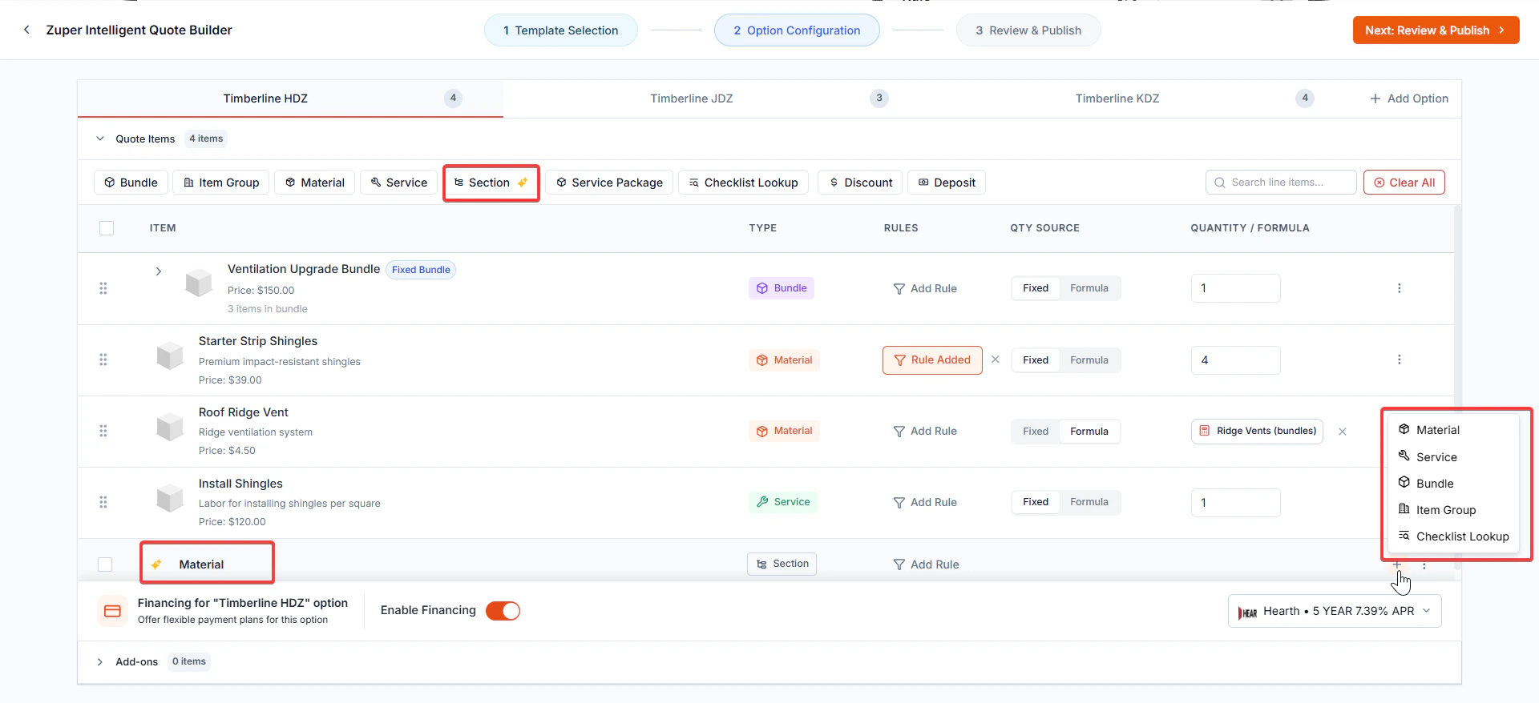Click Material type badge on Starter Strip Shingles
This screenshot has height=703, width=1539.
(785, 360)
